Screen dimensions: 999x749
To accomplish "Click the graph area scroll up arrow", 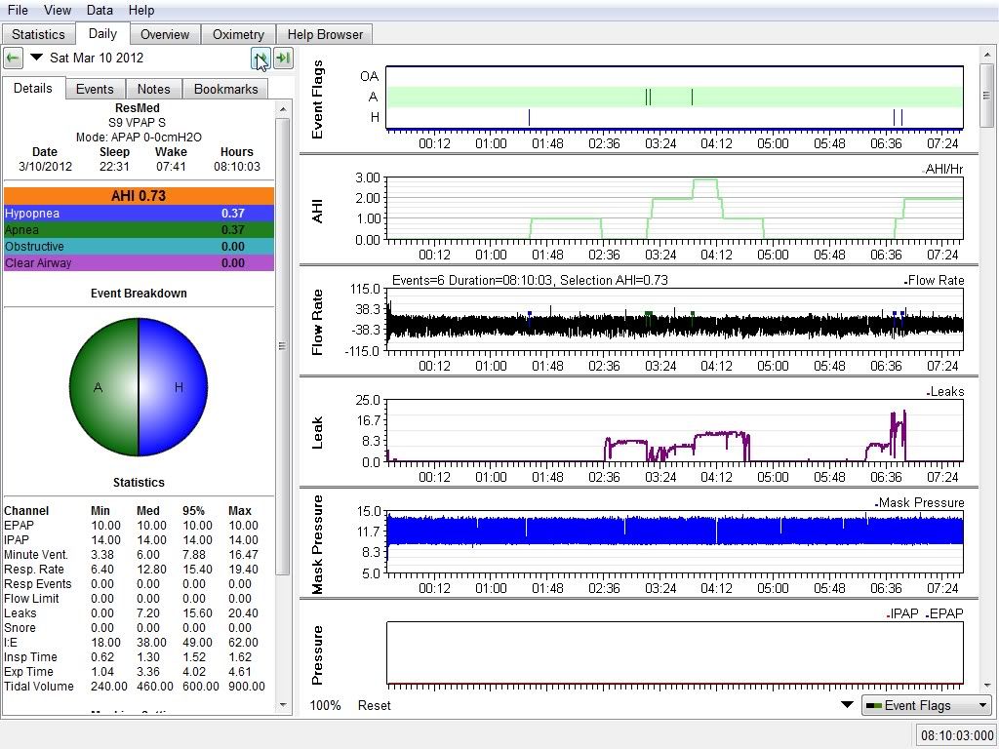I will tap(986, 54).
